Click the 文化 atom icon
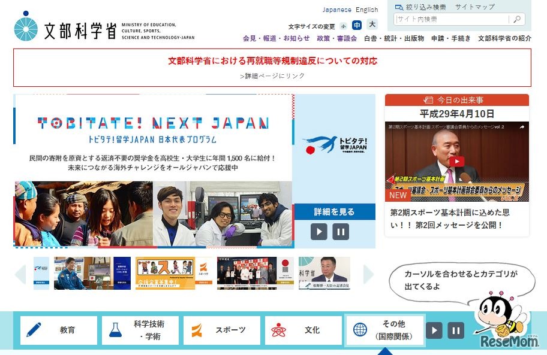The height and width of the screenshot is (355, 547). tap(278, 330)
